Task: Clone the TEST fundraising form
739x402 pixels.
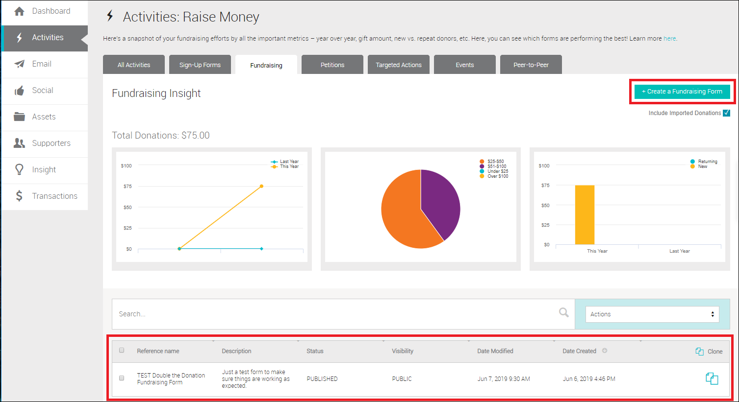Action: (711, 378)
